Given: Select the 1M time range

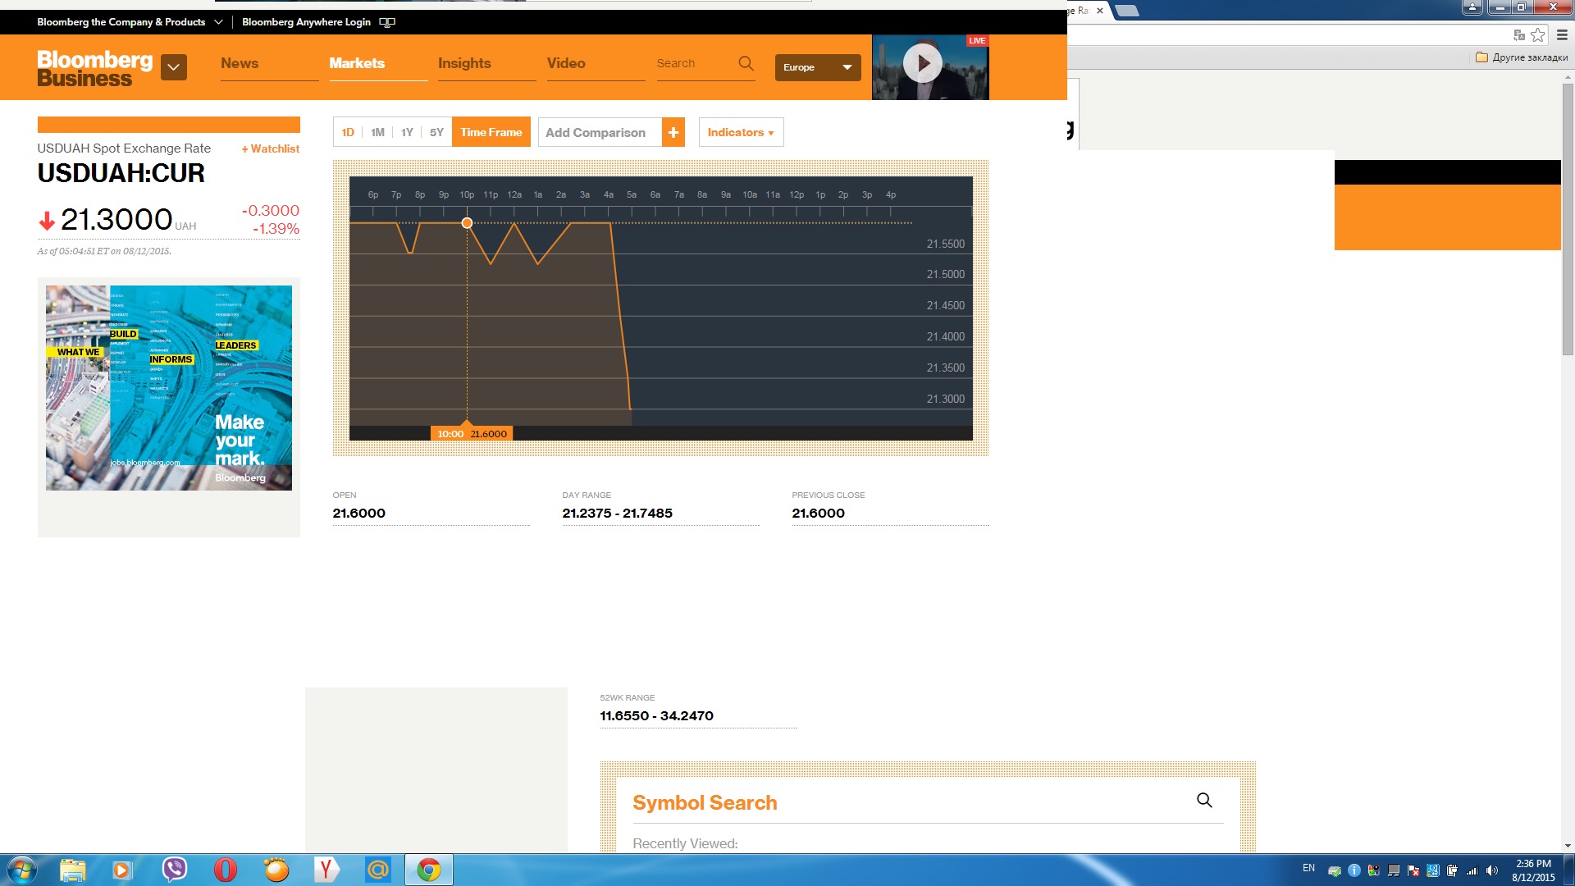Looking at the screenshot, I should 377,132.
